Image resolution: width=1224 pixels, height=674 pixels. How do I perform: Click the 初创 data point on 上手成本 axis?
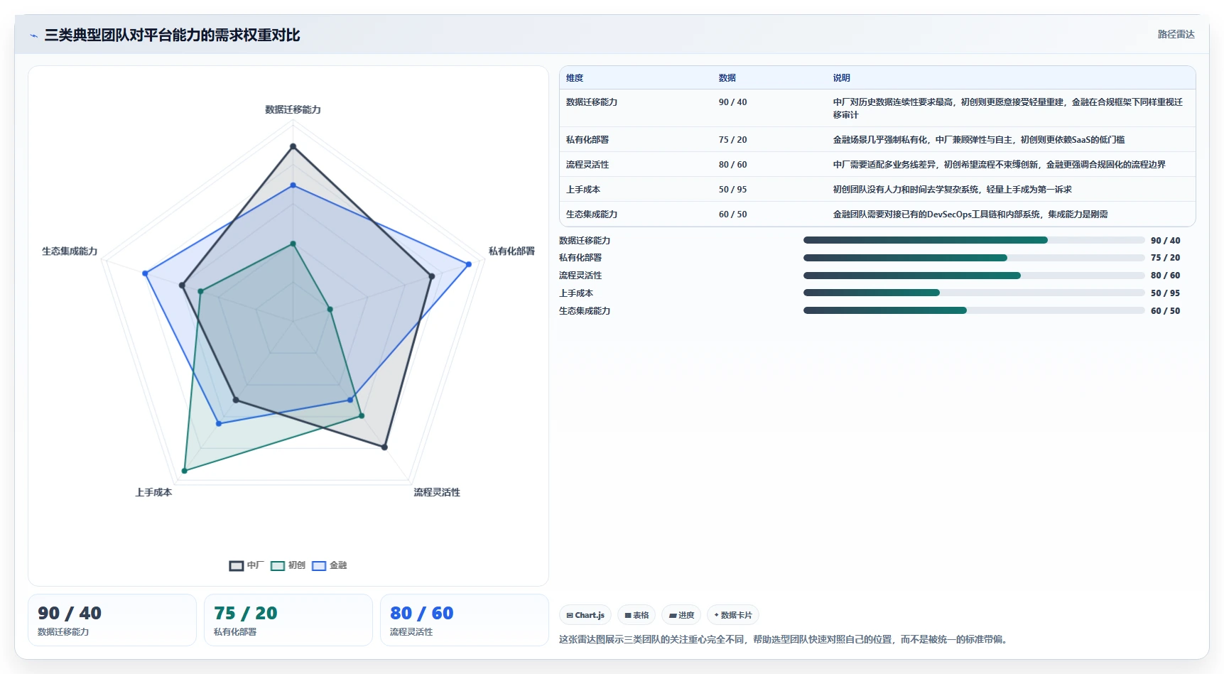(x=185, y=471)
